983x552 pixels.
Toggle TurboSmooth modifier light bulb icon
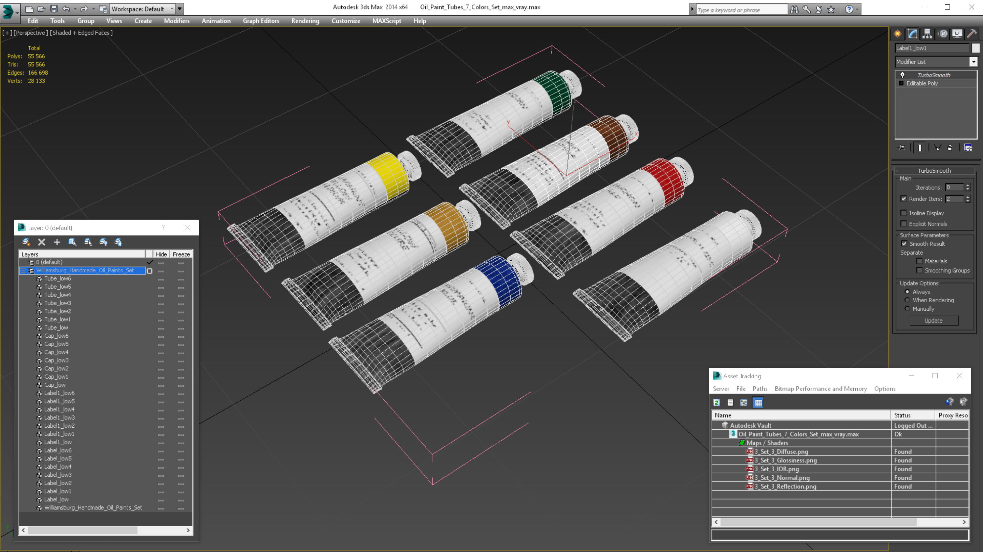point(902,75)
